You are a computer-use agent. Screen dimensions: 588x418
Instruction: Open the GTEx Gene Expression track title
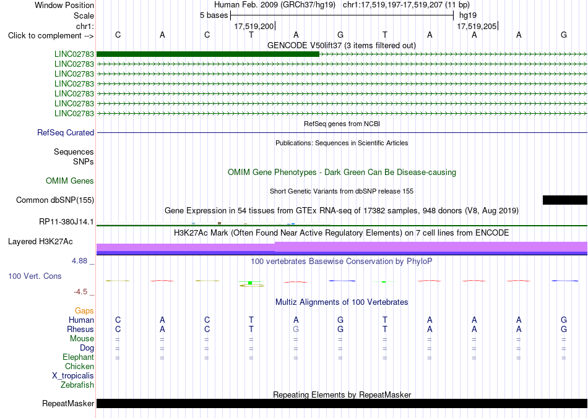[342, 210]
